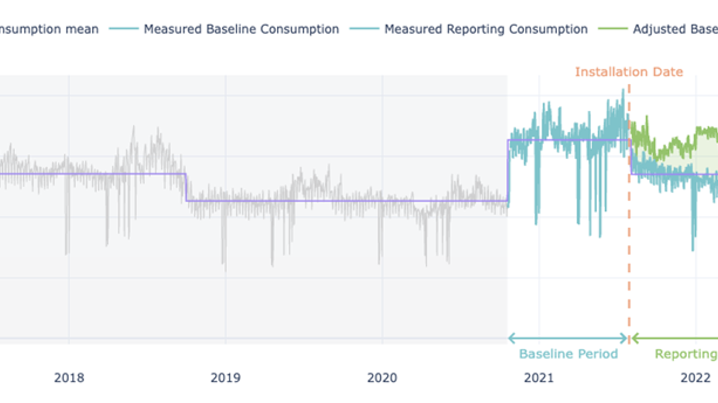Viewport: 718px width, 403px height.
Task: Click the Measured Baseline Consumption line swatch
Action: (x=124, y=29)
